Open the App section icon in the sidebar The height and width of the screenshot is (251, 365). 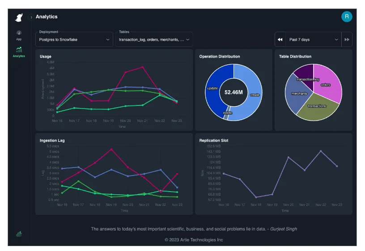(19, 33)
